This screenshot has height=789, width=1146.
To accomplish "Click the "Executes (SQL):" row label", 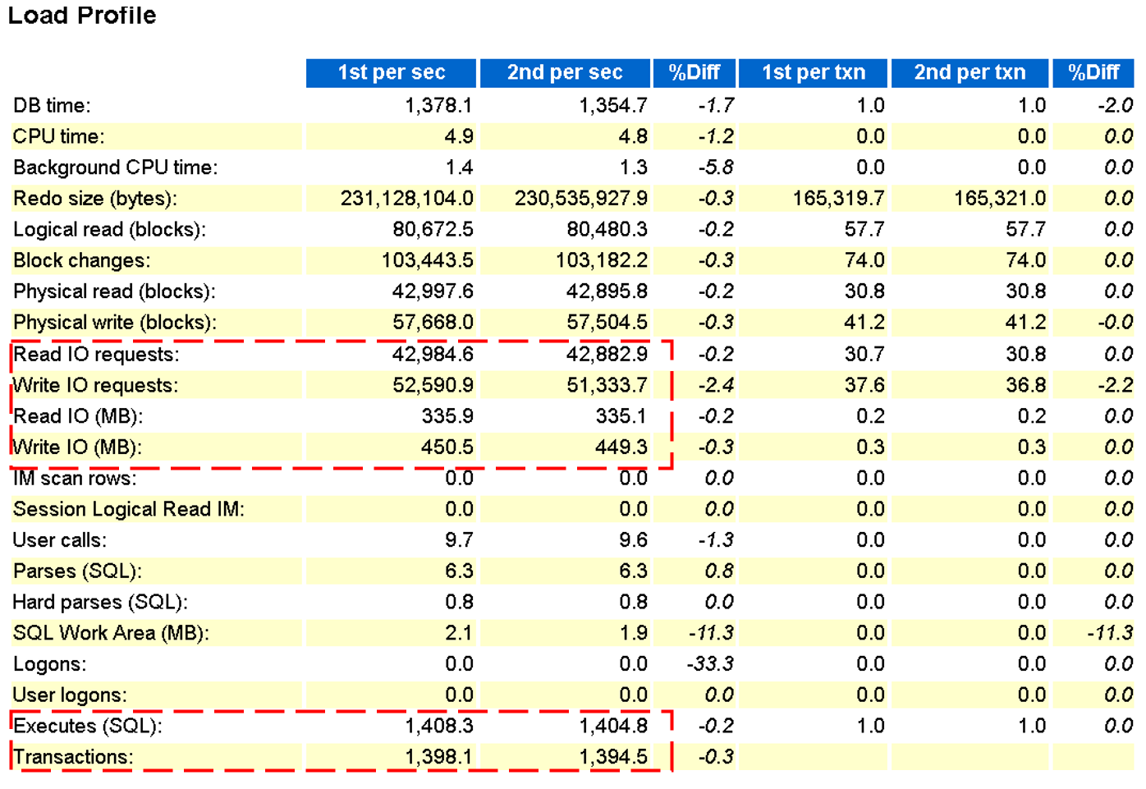I will tap(88, 727).
